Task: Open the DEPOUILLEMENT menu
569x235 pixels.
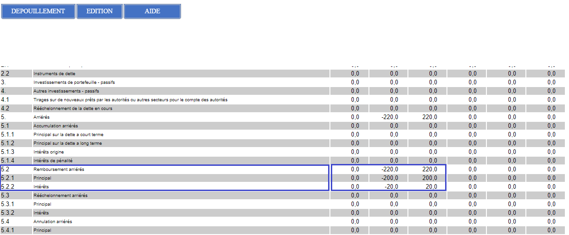Action: [x=38, y=11]
